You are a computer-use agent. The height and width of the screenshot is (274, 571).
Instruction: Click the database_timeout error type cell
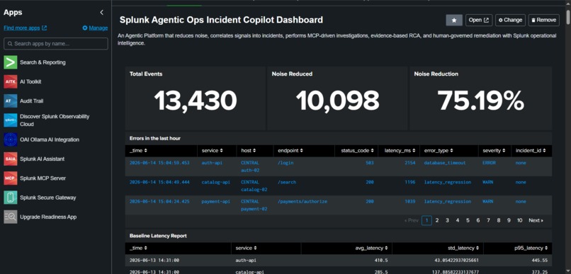pos(445,163)
